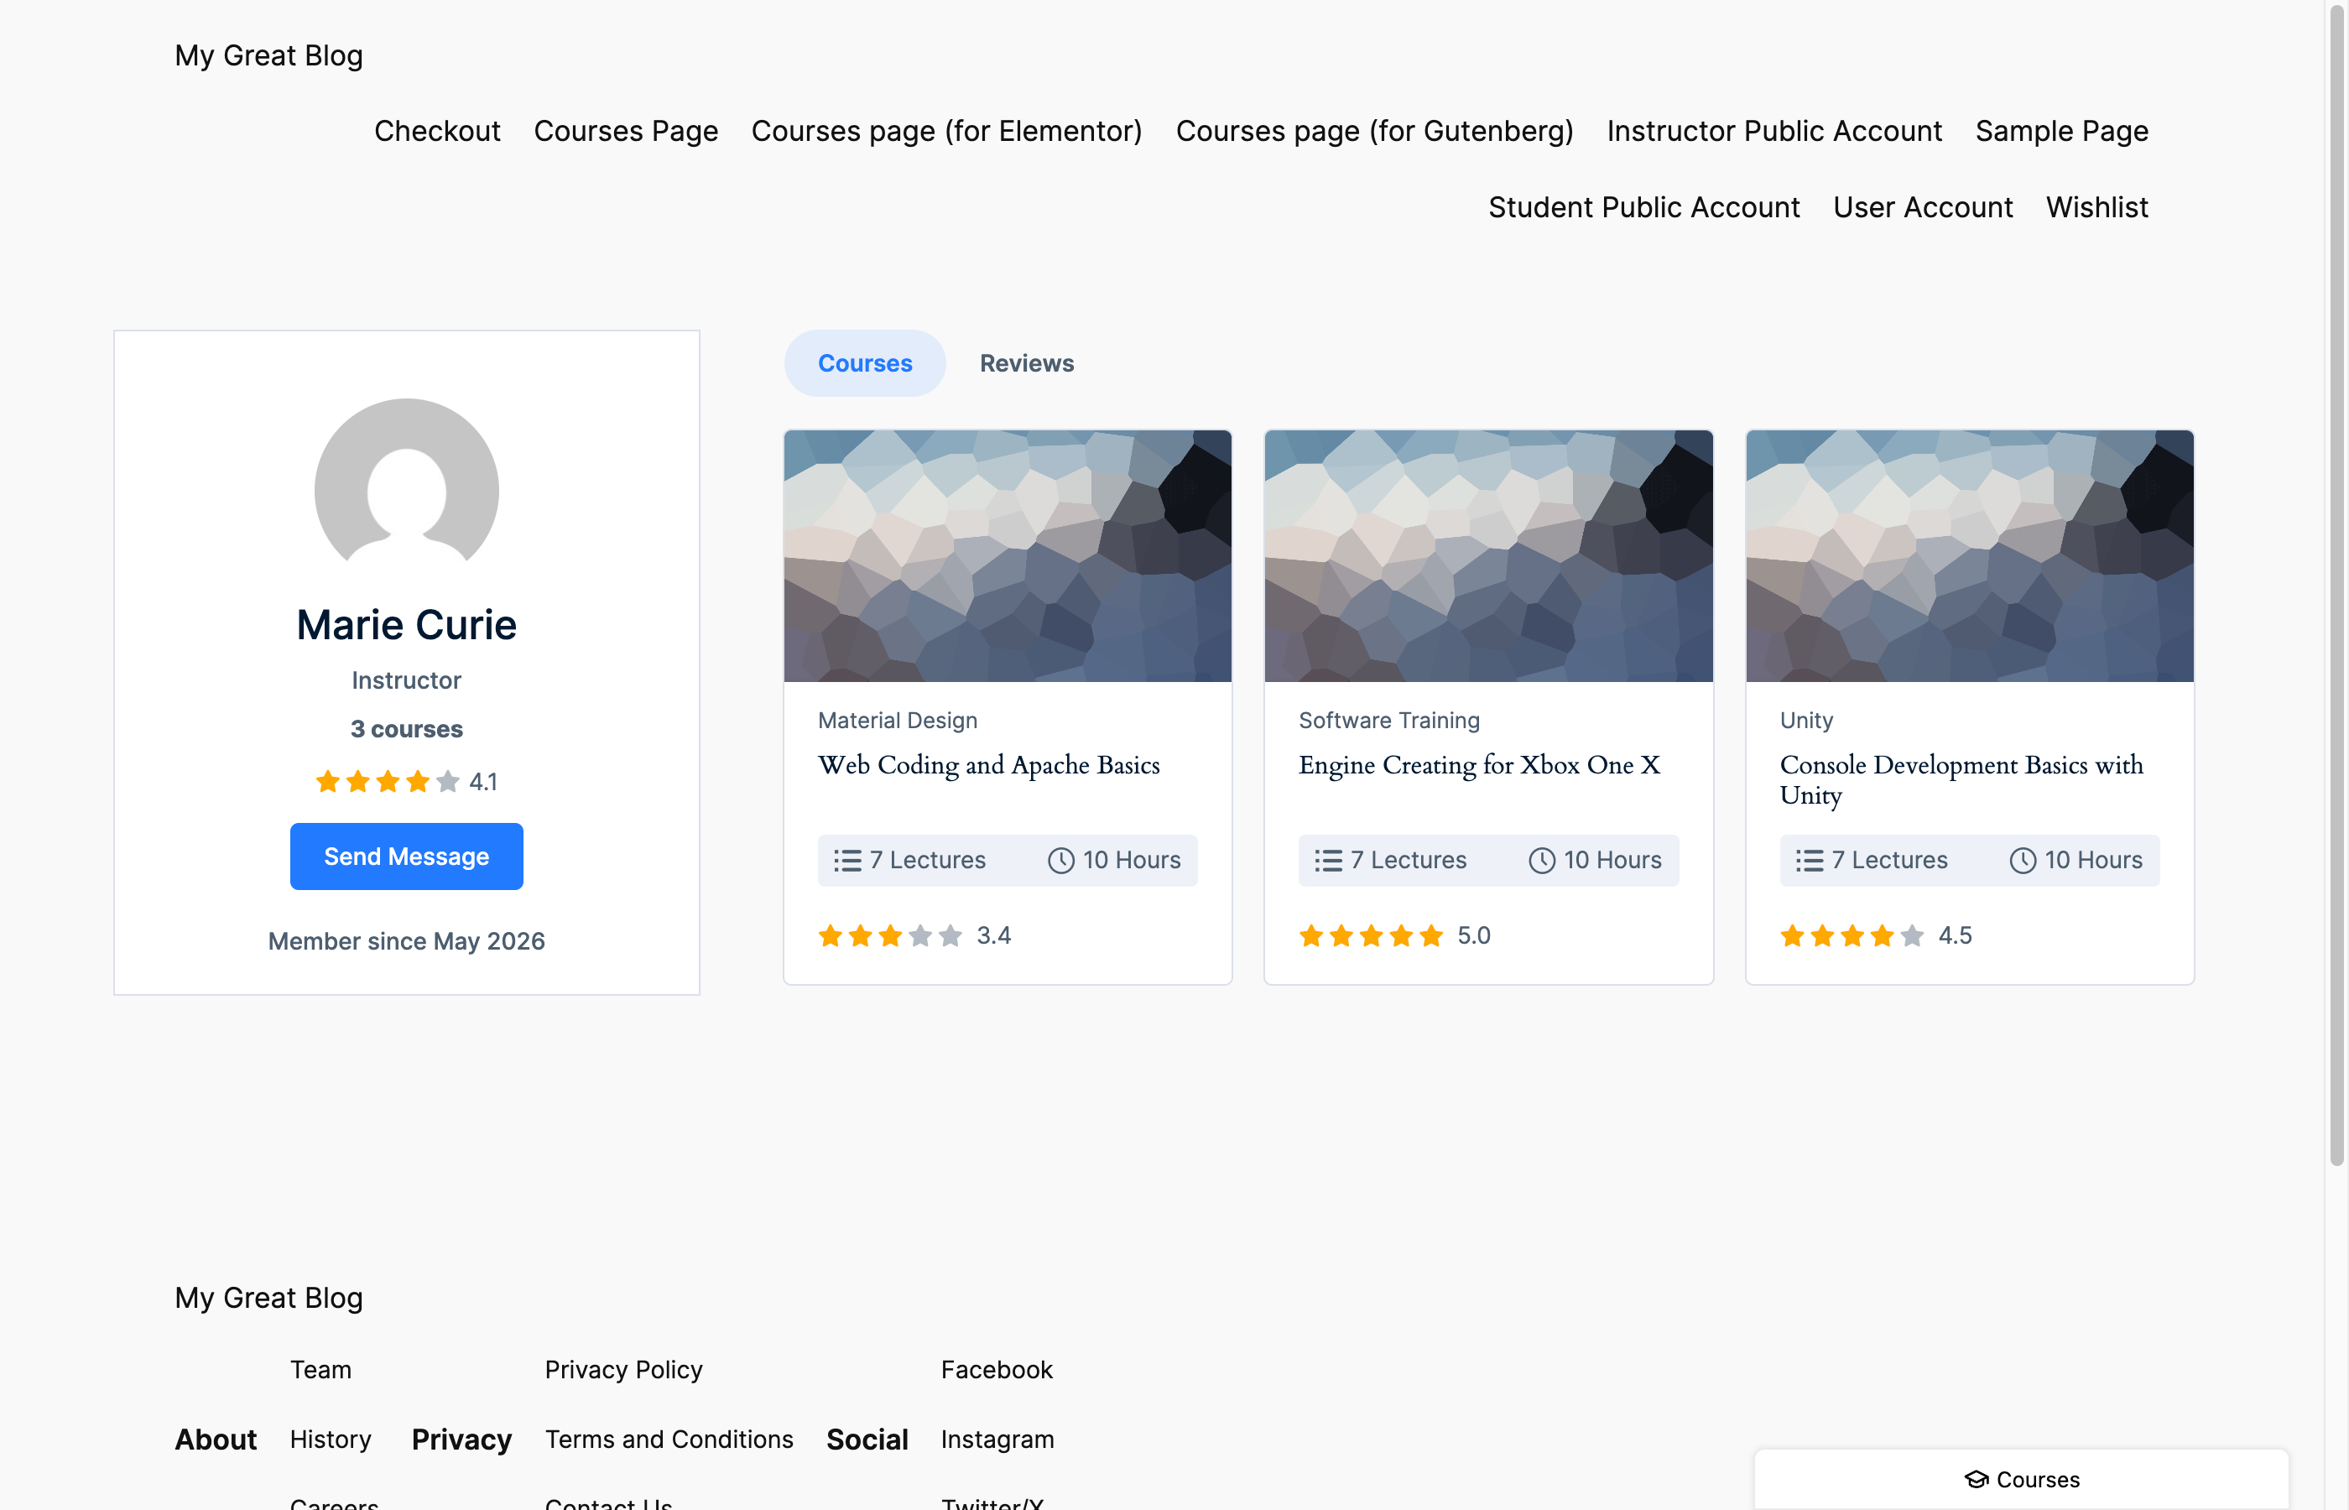
Task: Switch to the Courses tab
Action: coord(865,362)
